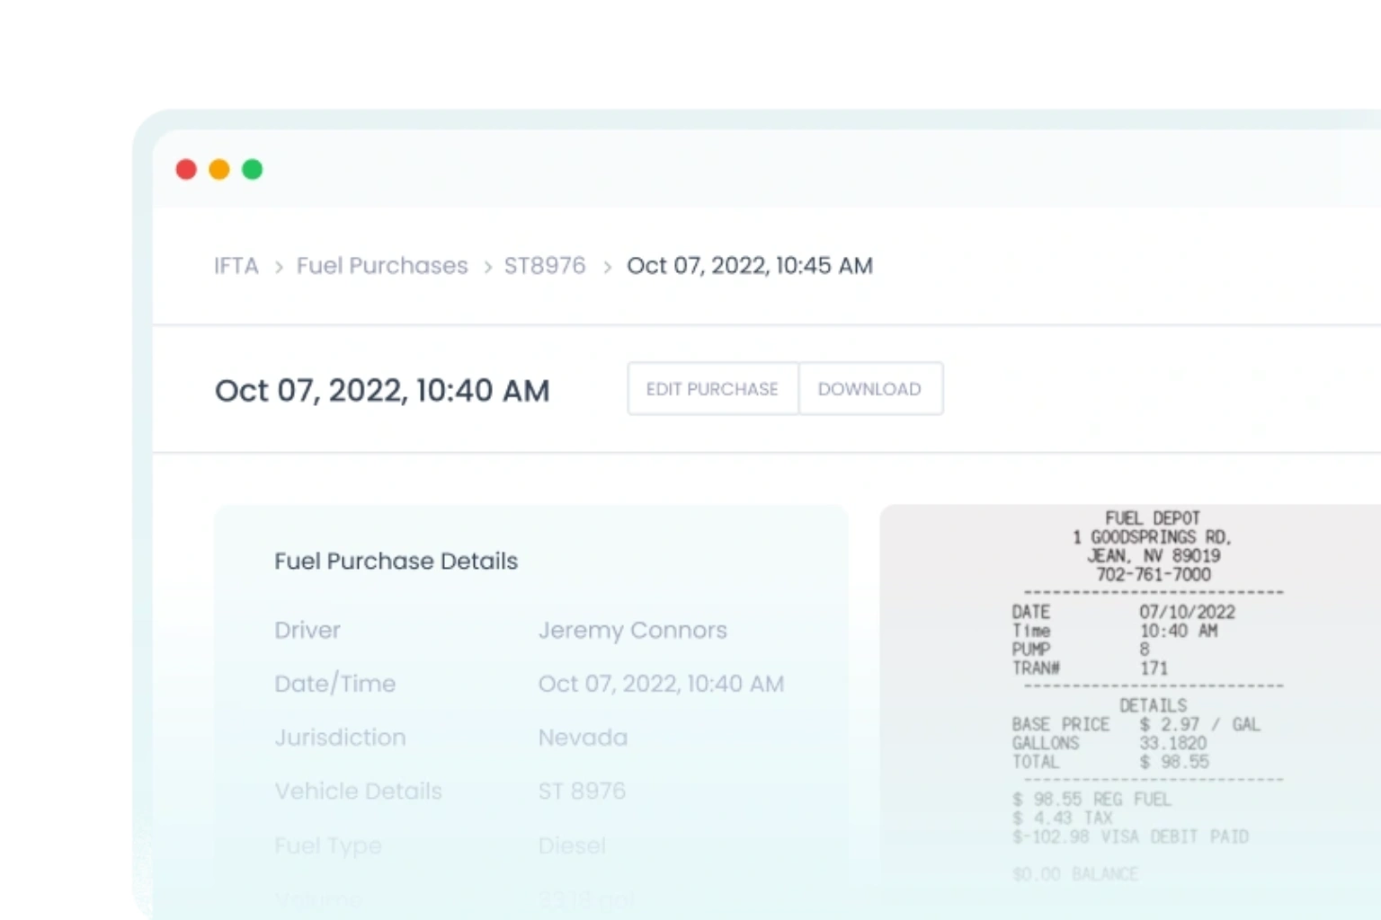
Task: Click the red window control dot
Action: pyautogui.click(x=186, y=169)
